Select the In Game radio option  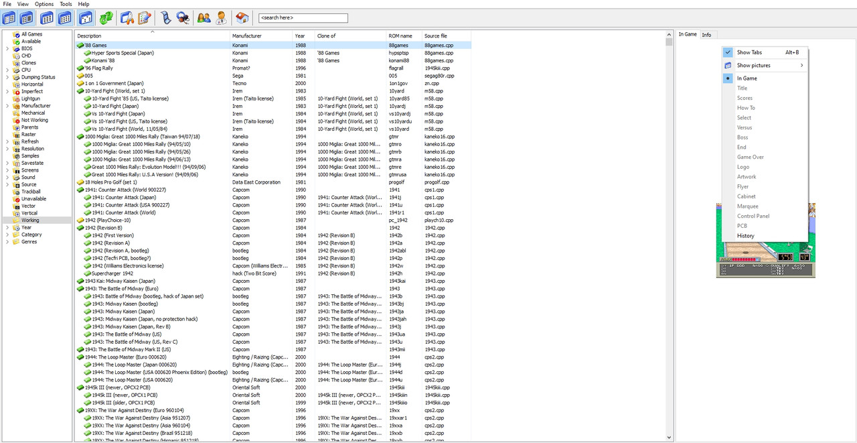tap(728, 78)
